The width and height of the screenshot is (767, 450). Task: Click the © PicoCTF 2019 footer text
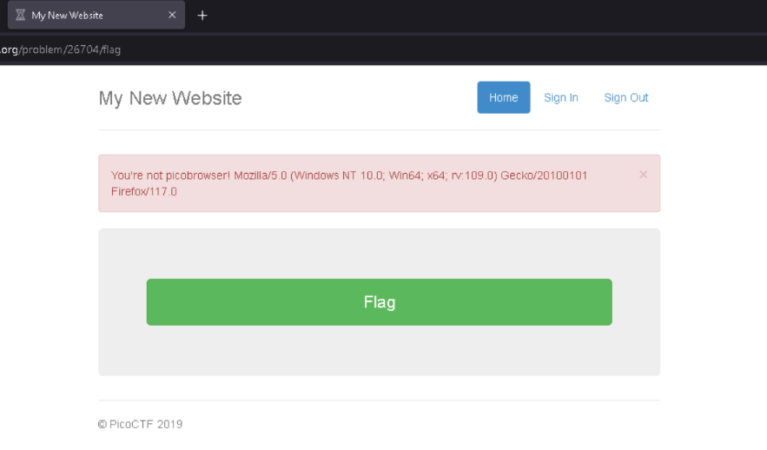[141, 424]
